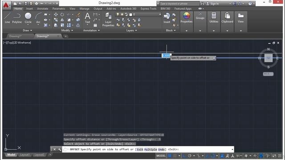Open the Clipboard panel
The width and height of the screenshot is (285, 160).
[x=227, y=18]
